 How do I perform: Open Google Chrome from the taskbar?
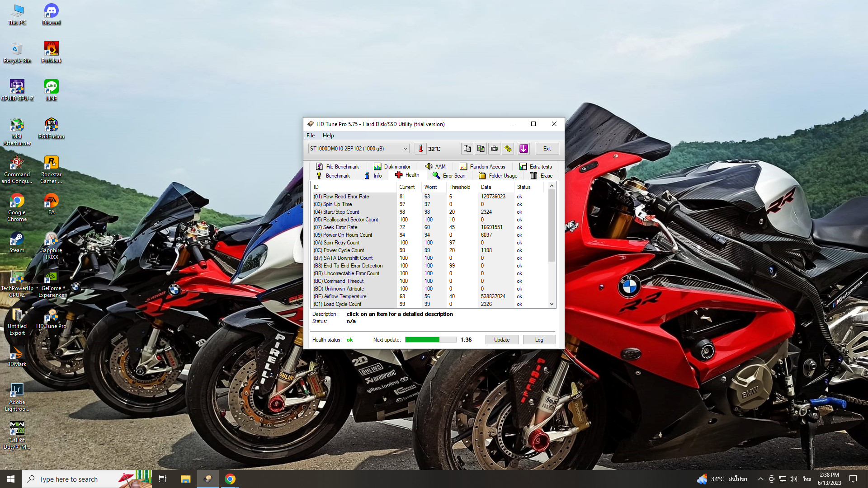230,479
